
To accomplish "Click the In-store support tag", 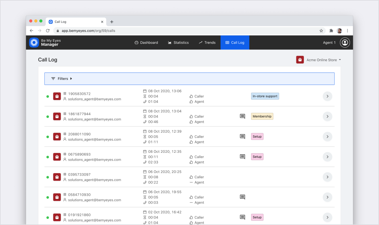I will pyautogui.click(x=265, y=96).
